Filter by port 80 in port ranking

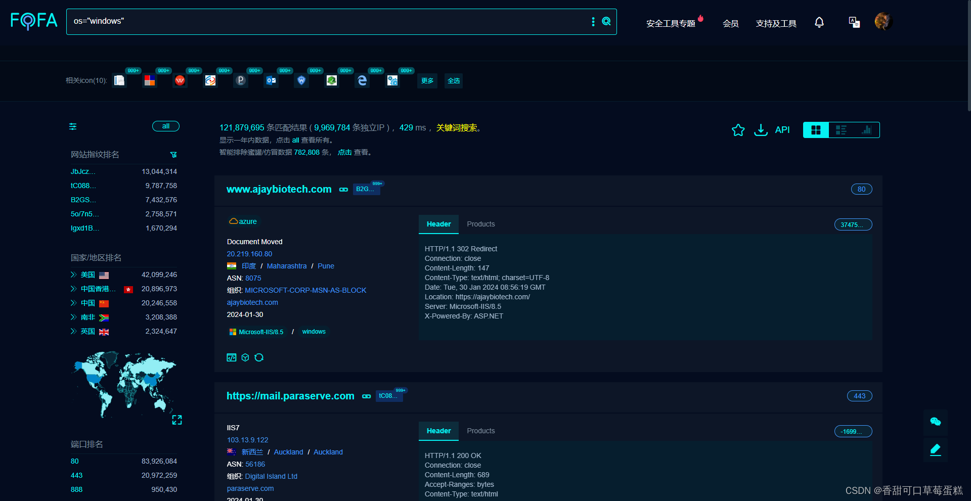75,462
